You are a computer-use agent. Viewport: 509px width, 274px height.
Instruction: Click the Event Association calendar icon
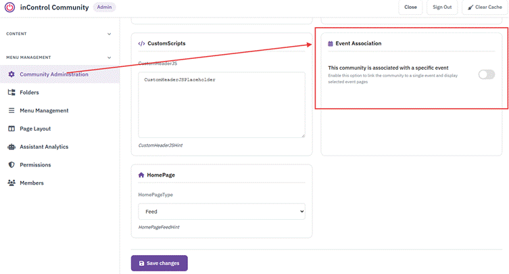tap(331, 43)
